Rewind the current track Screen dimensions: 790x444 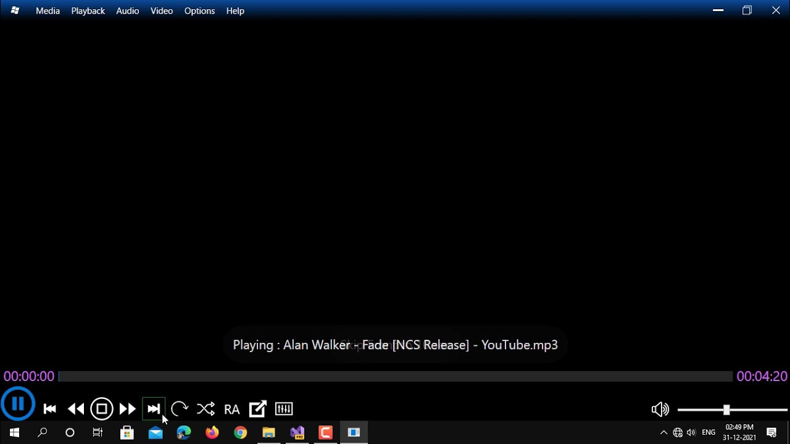[76, 409]
